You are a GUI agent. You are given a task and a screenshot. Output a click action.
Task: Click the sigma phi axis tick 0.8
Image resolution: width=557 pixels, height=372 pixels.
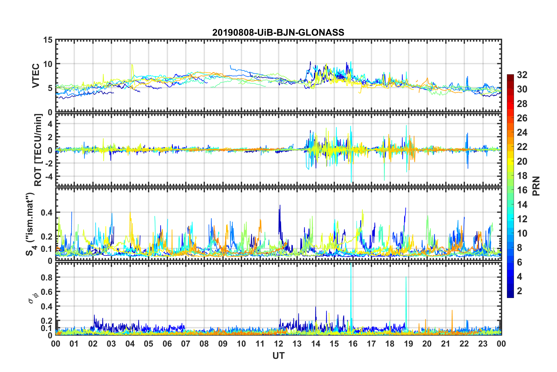point(46,277)
